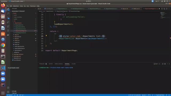This screenshot has height=96, width=171.
Task: Click split terminal icon in panel
Action: tap(163, 64)
